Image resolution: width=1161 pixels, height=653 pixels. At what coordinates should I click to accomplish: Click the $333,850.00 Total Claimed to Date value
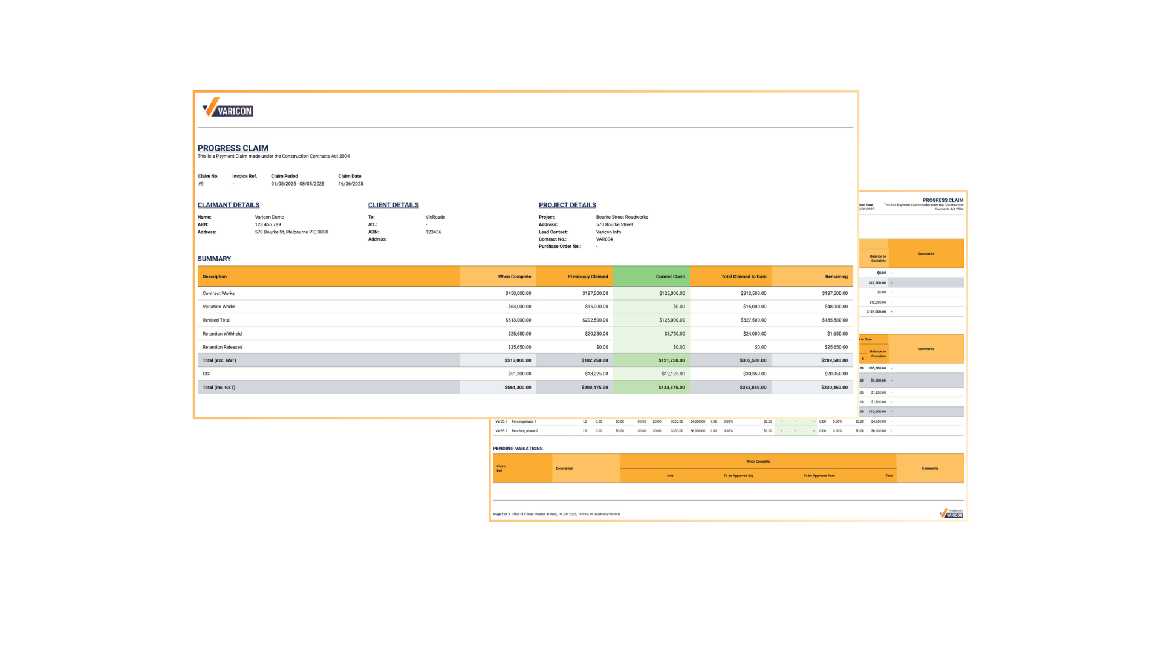[x=753, y=388]
